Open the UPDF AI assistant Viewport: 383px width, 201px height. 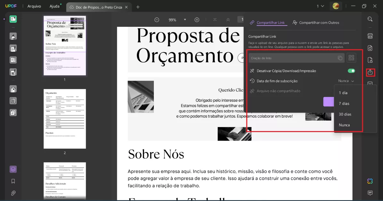370,181
